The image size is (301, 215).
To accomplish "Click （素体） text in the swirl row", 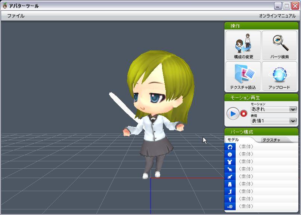I will tap(246, 206).
